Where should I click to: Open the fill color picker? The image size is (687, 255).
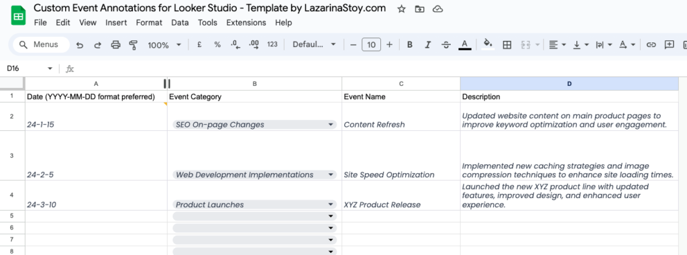(488, 45)
